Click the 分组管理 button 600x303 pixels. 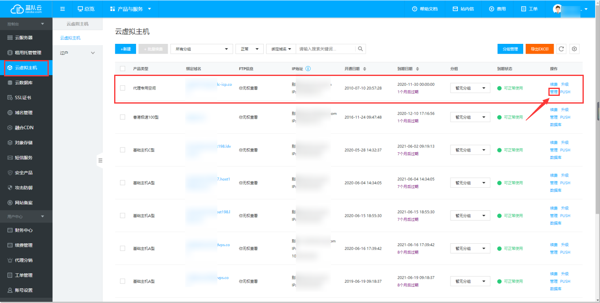pos(510,49)
